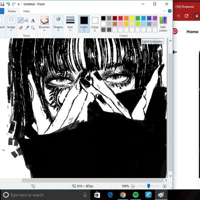Viewport: 200px width, 200px height.
Task: Click the browser forward arrow
Action: click(178, 16)
